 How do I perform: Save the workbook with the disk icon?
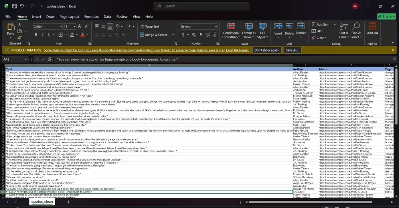[14, 6]
